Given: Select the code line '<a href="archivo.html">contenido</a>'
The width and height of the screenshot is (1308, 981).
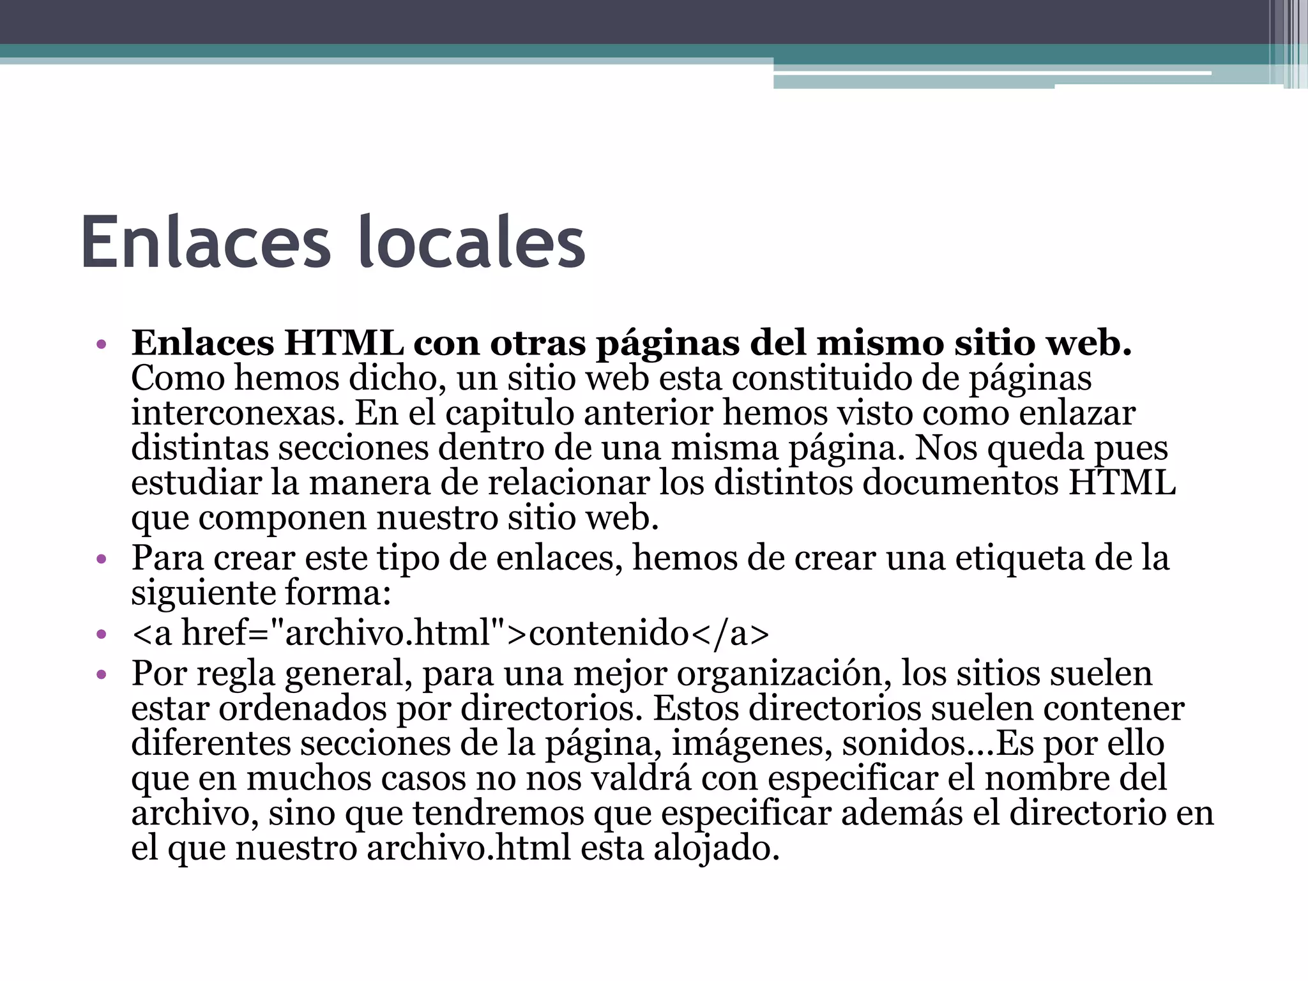Looking at the screenshot, I should tap(450, 633).
